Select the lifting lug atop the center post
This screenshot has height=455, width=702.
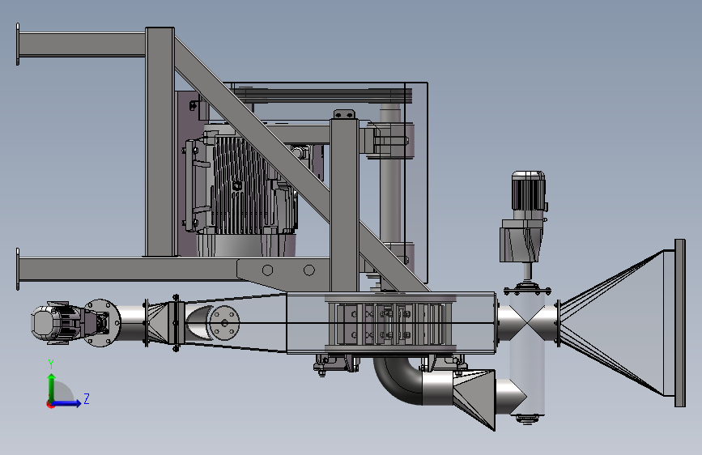tap(344, 115)
